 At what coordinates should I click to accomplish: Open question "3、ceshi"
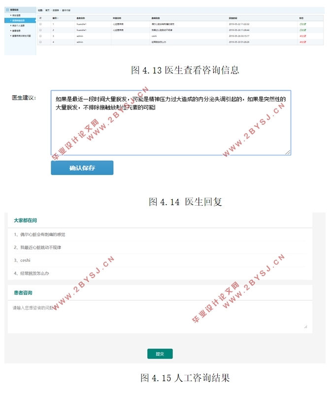[x=22, y=260]
